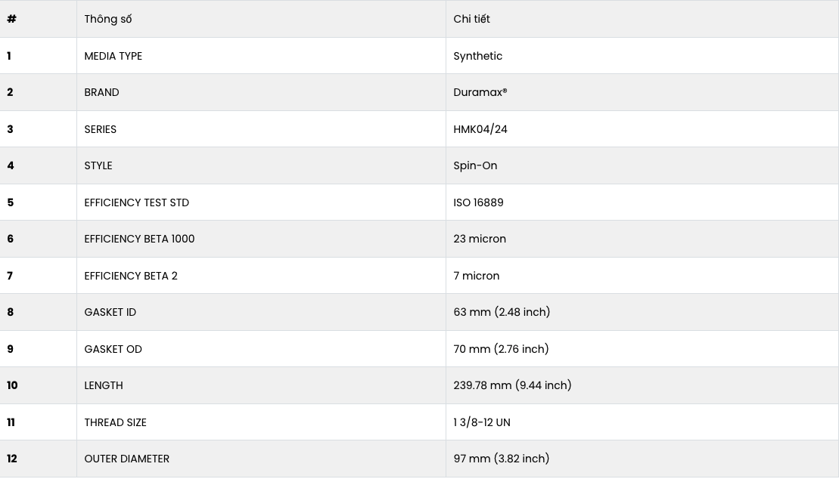Click the '239.78 mm (9.44 inch)' length value
The height and width of the screenshot is (479, 839).
pos(512,385)
